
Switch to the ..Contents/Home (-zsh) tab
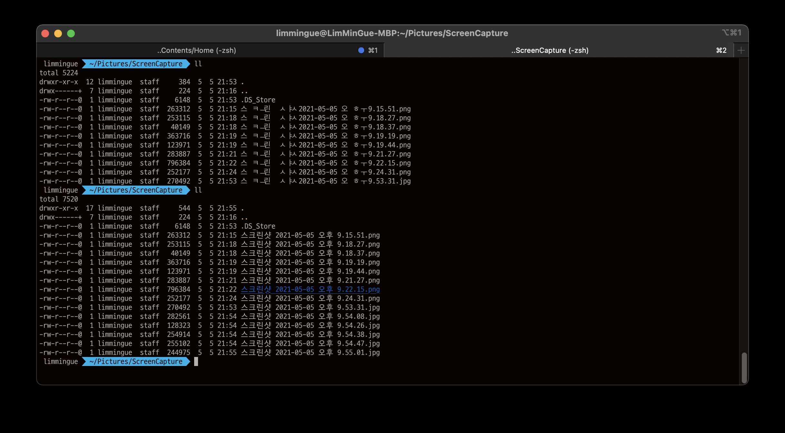click(196, 50)
